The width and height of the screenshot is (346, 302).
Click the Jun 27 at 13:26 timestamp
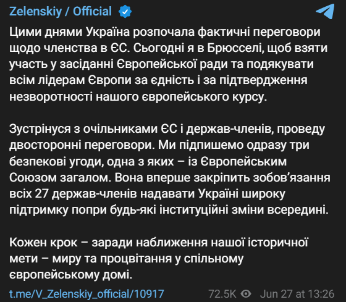[x=297, y=294]
